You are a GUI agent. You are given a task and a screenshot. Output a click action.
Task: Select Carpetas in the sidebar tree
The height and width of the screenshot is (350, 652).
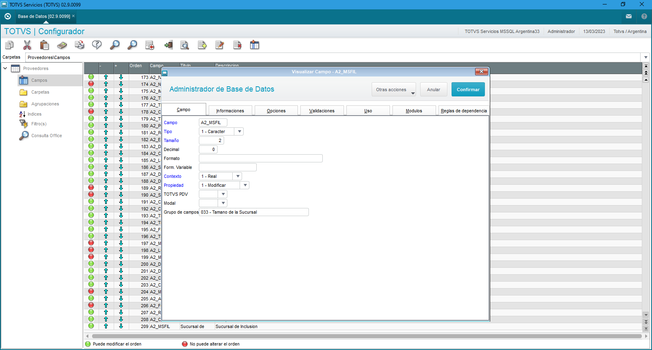[x=40, y=92]
